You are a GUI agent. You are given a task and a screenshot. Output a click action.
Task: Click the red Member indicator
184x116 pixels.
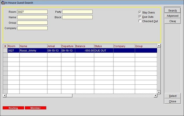coord(35,108)
